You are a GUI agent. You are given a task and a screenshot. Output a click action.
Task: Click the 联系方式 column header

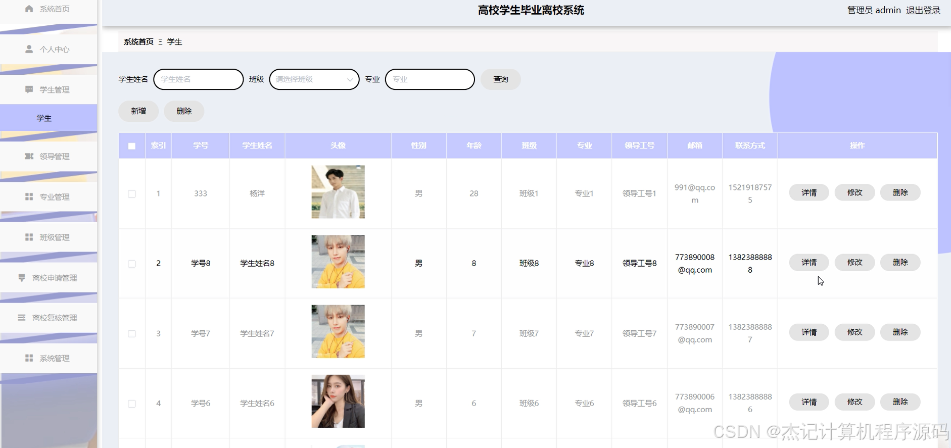750,145
